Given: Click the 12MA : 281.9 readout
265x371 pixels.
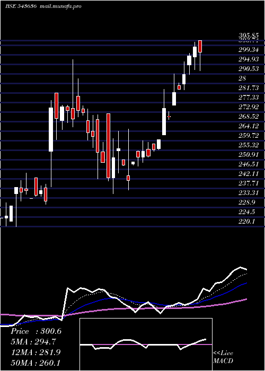Looking at the screenshot, I should (36, 352).
